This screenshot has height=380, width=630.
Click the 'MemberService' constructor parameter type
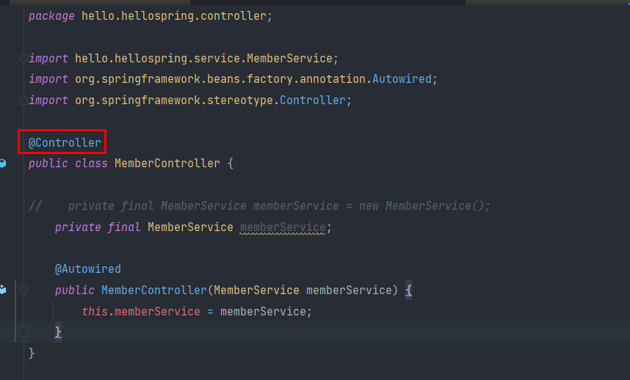click(x=256, y=290)
